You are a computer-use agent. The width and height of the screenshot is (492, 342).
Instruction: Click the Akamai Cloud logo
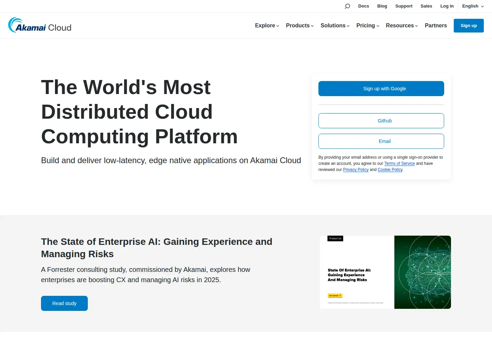[x=40, y=25]
